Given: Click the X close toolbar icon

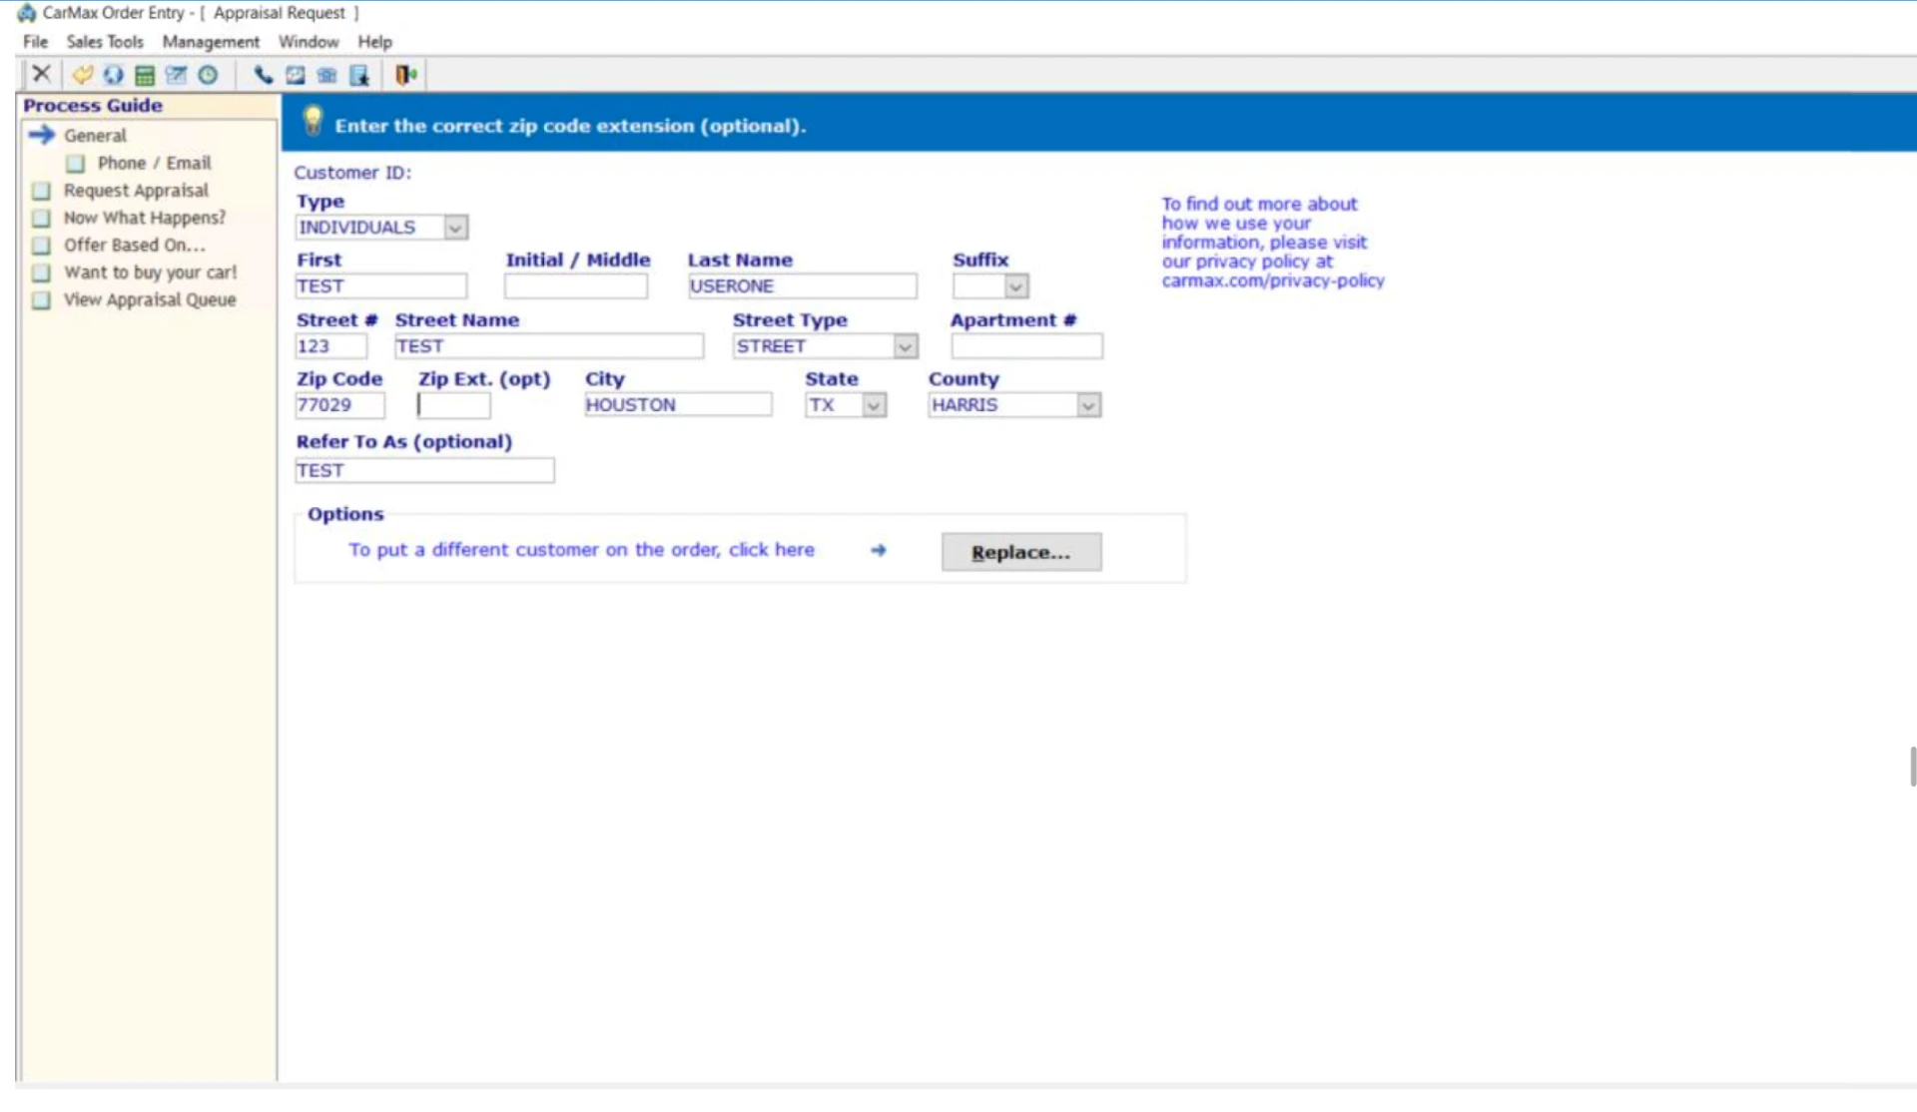Looking at the screenshot, I should pos(41,74).
